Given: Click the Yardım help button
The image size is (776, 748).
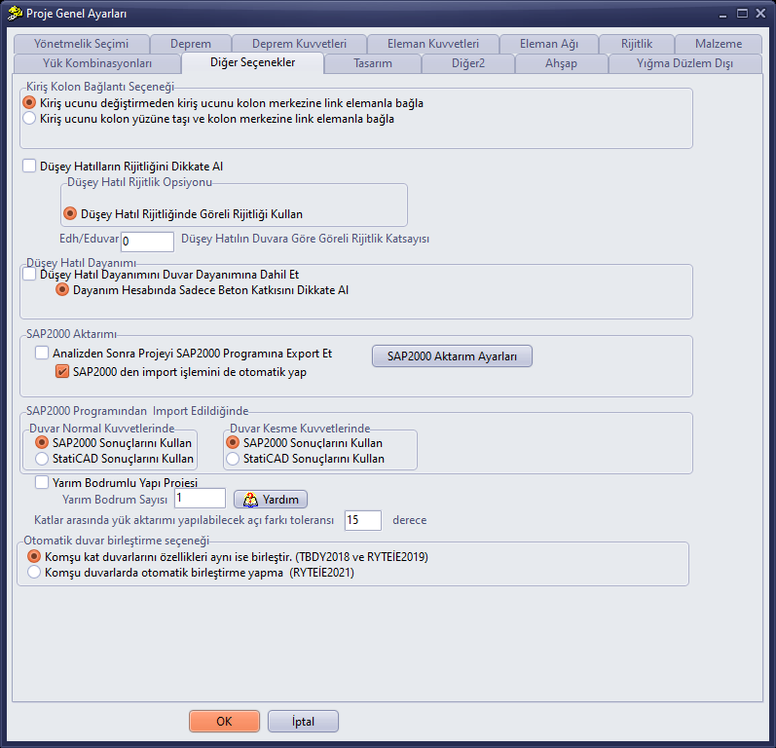Looking at the screenshot, I should [x=271, y=499].
